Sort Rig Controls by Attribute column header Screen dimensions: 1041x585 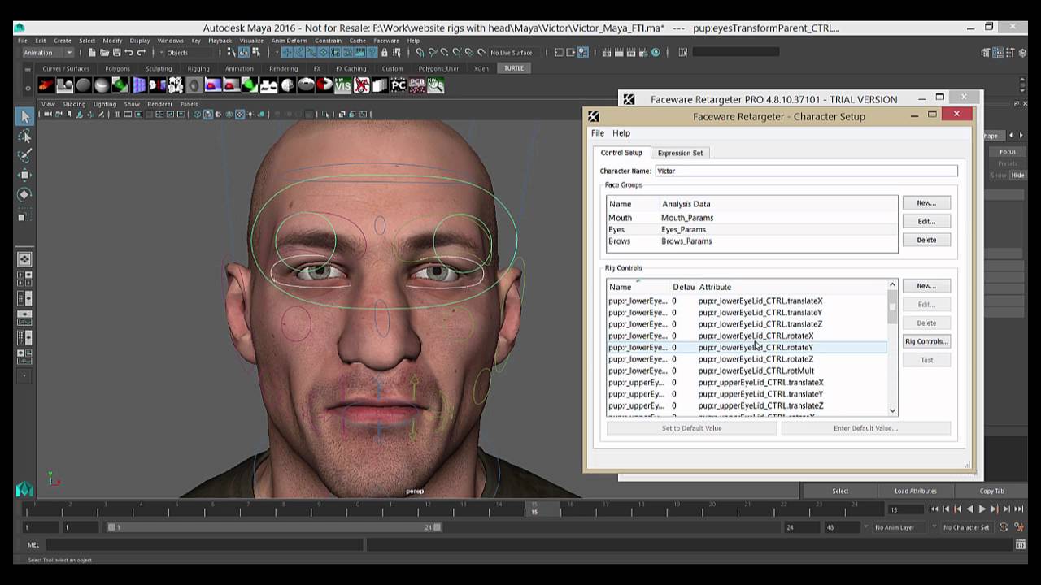716,287
